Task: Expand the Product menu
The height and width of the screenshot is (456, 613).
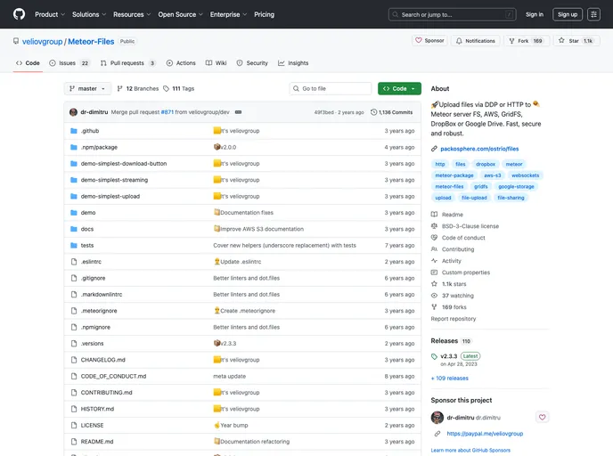Action: [50, 14]
